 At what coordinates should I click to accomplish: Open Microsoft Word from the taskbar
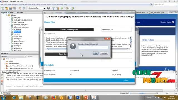point(78,97)
